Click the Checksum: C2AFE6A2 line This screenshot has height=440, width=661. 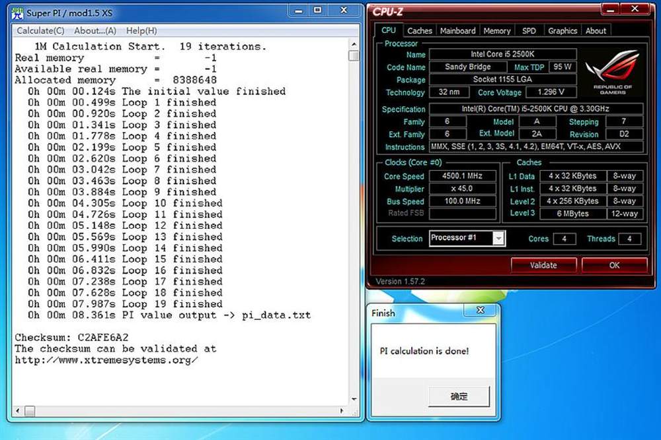pos(71,337)
